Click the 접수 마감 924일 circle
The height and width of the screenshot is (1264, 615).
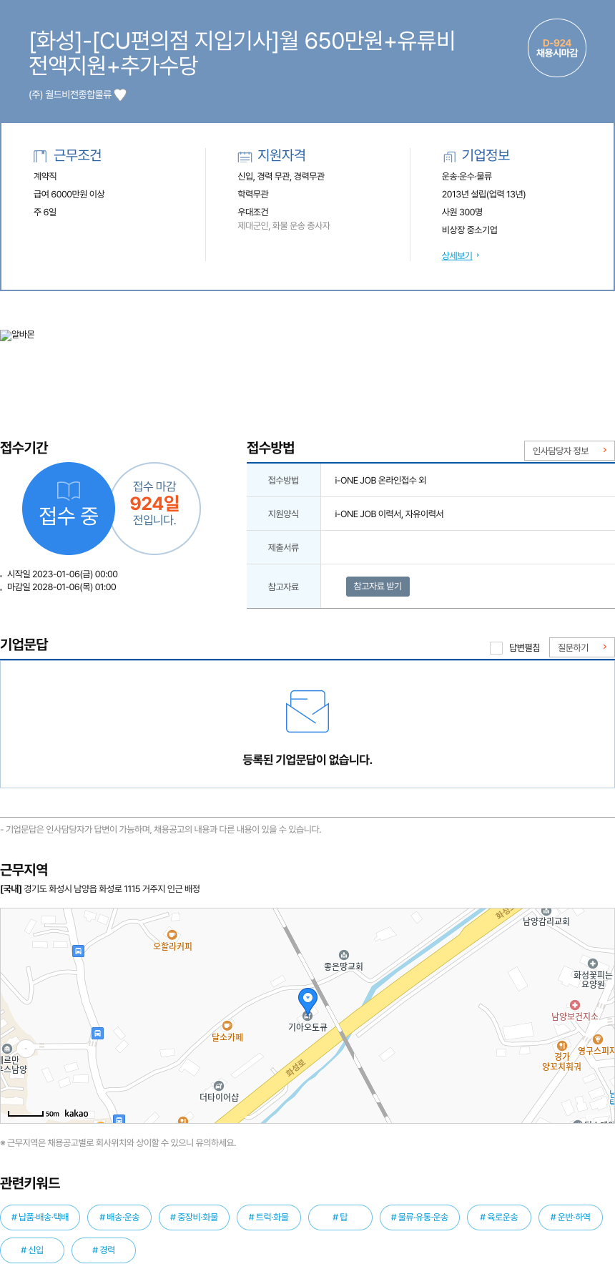[155, 509]
